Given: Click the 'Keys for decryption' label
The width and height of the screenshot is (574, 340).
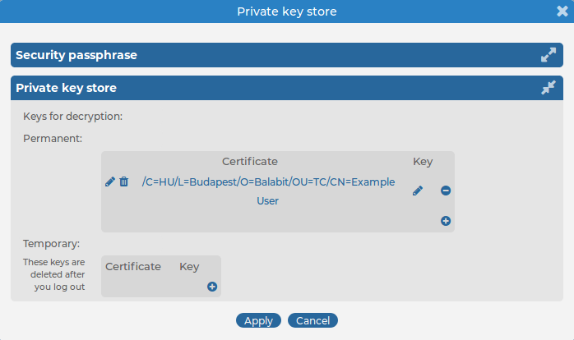Looking at the screenshot, I should pos(72,117).
